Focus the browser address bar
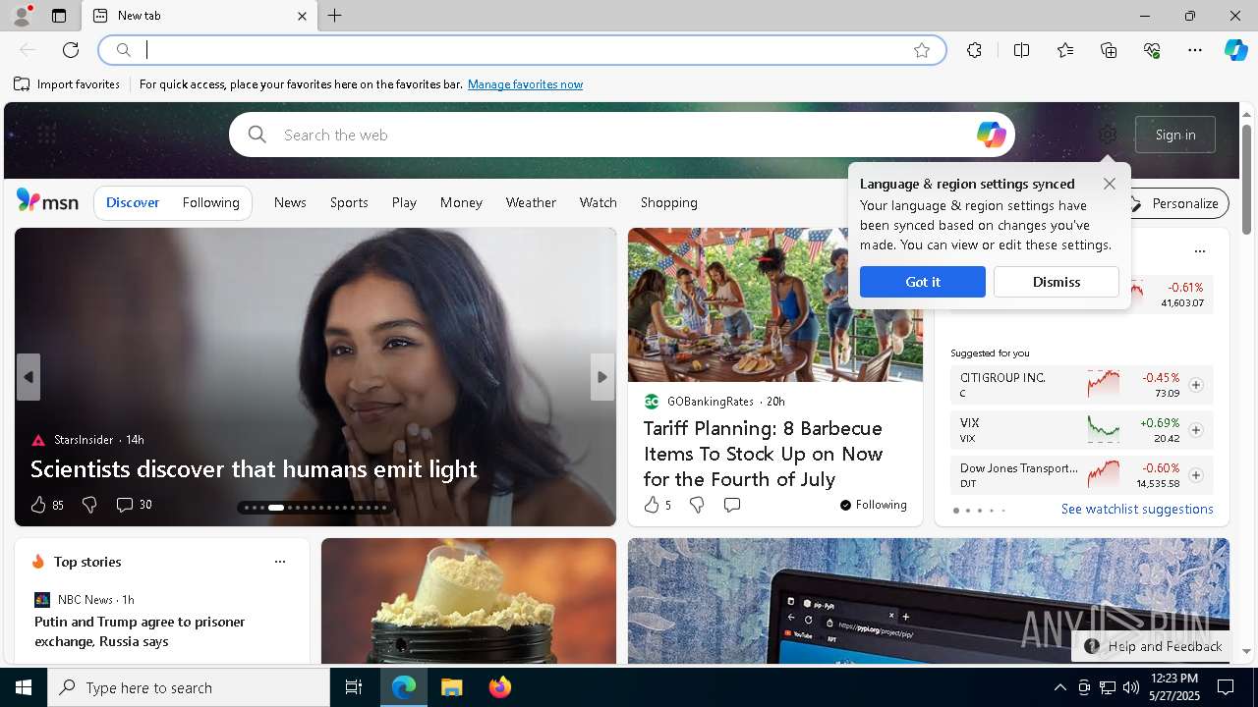 [522, 50]
